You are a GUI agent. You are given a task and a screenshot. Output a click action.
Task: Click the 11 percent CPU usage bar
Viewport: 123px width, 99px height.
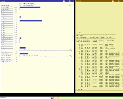[x=22, y=48]
